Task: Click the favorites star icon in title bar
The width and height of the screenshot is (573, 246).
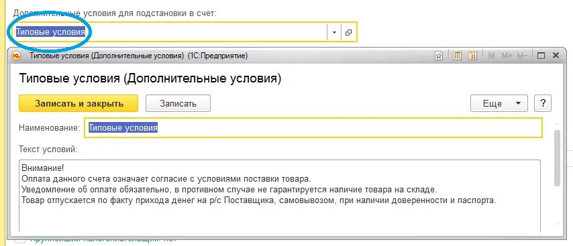Action: tap(439, 56)
